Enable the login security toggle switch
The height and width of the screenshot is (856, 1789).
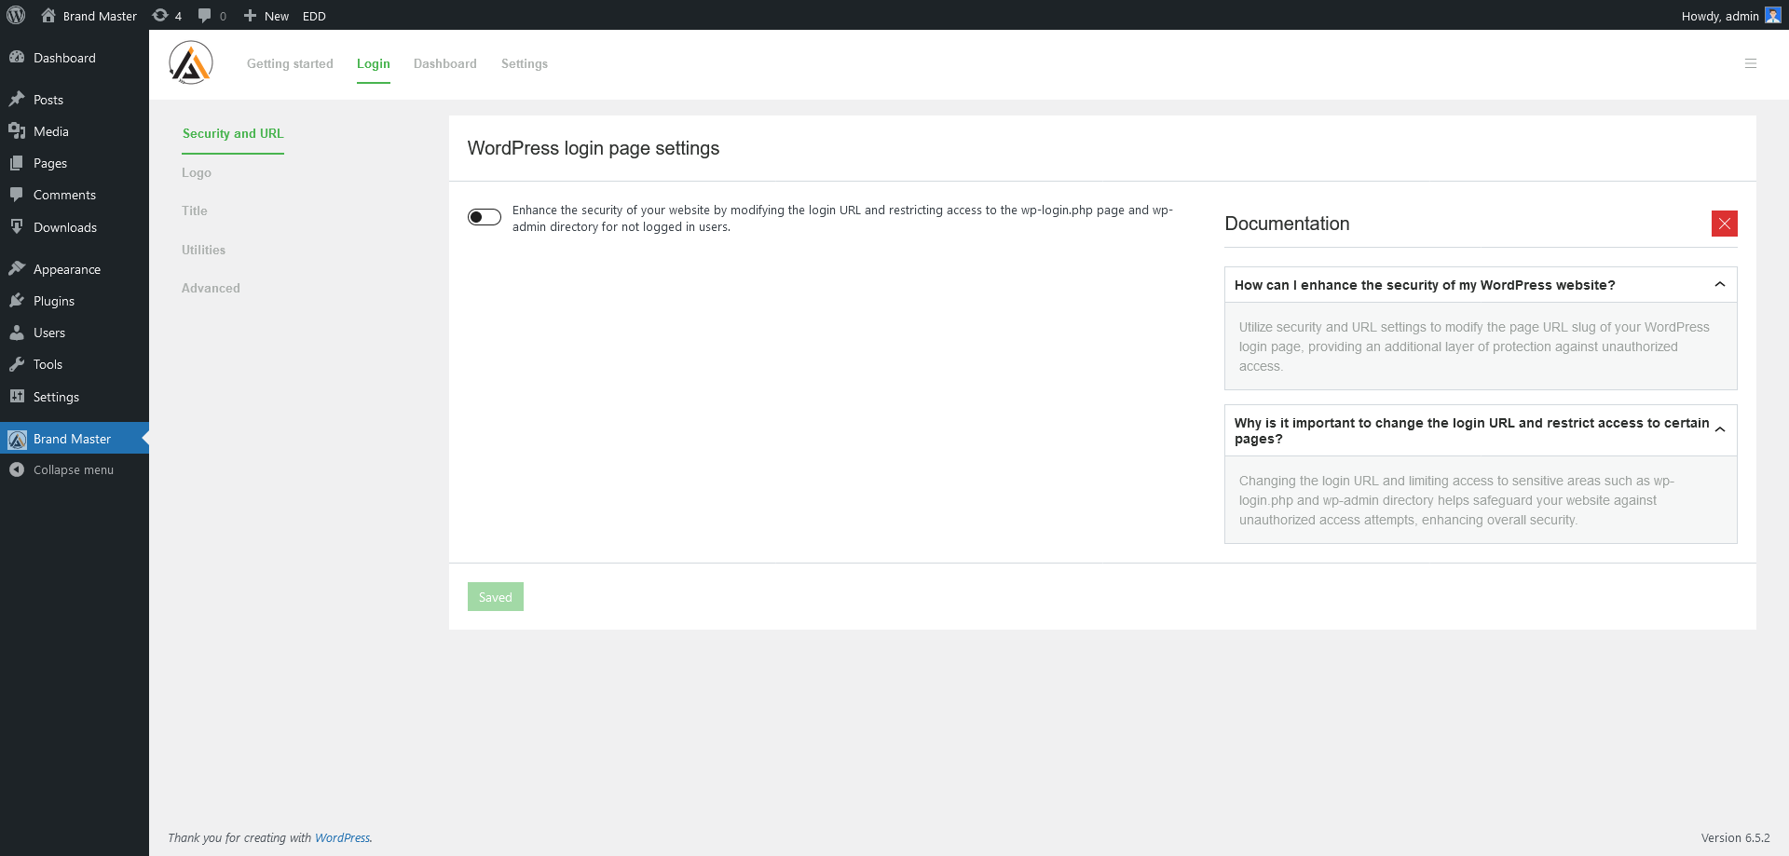tap(484, 216)
